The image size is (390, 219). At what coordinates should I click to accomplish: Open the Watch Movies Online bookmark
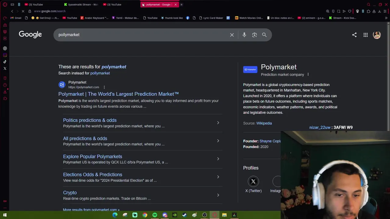(x=249, y=18)
